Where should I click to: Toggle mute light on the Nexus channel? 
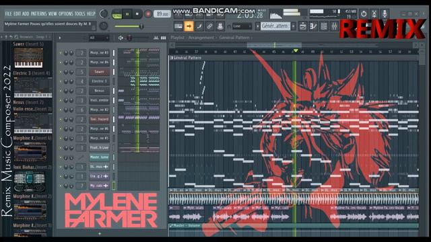point(61,91)
